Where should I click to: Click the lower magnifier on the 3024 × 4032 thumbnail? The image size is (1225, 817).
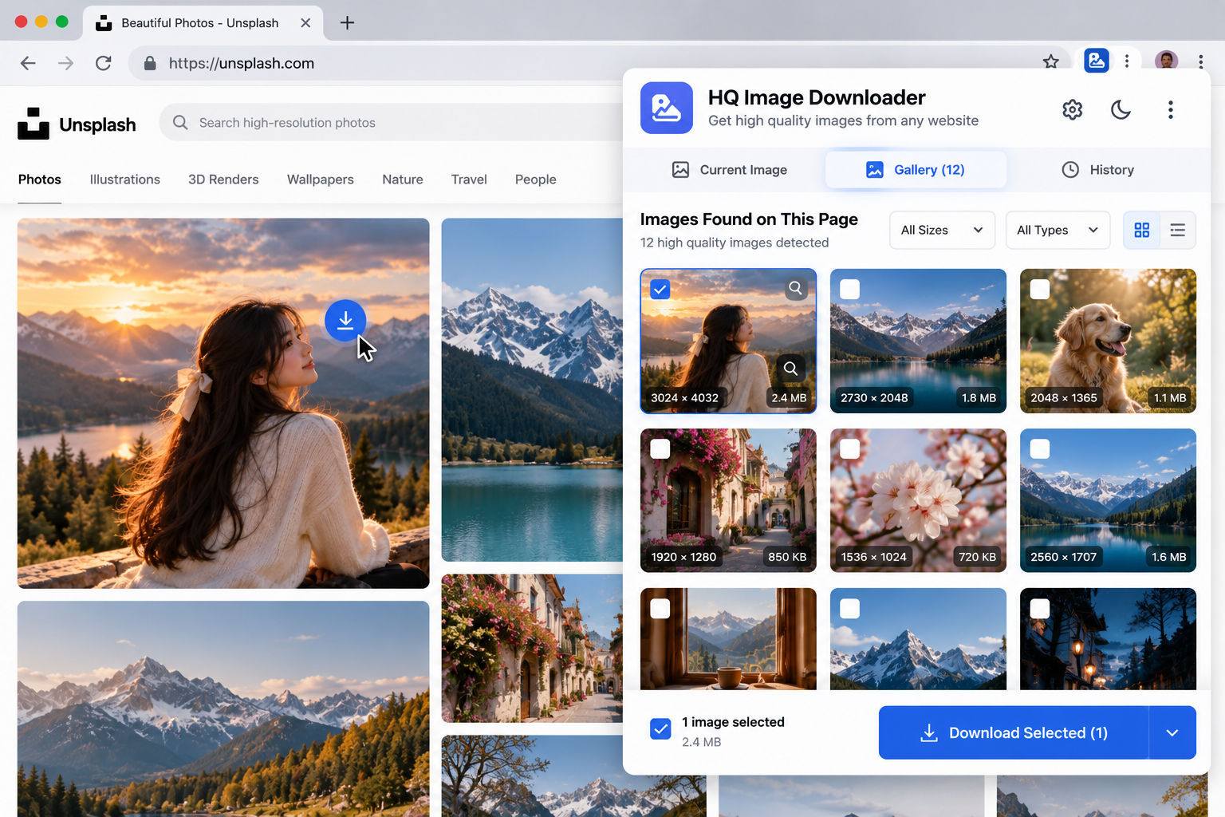pyautogui.click(x=790, y=368)
